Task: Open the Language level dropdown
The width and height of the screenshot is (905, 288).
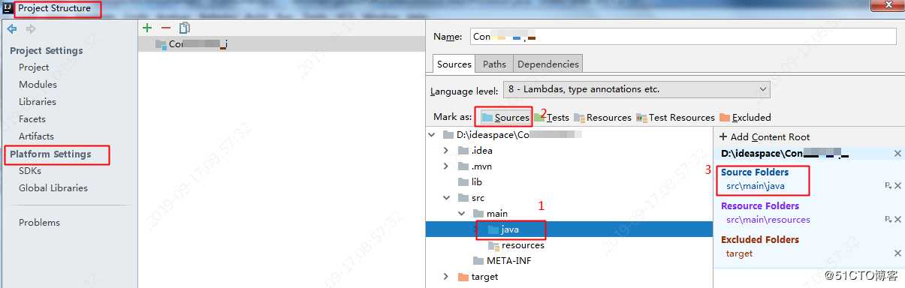Action: (x=636, y=89)
